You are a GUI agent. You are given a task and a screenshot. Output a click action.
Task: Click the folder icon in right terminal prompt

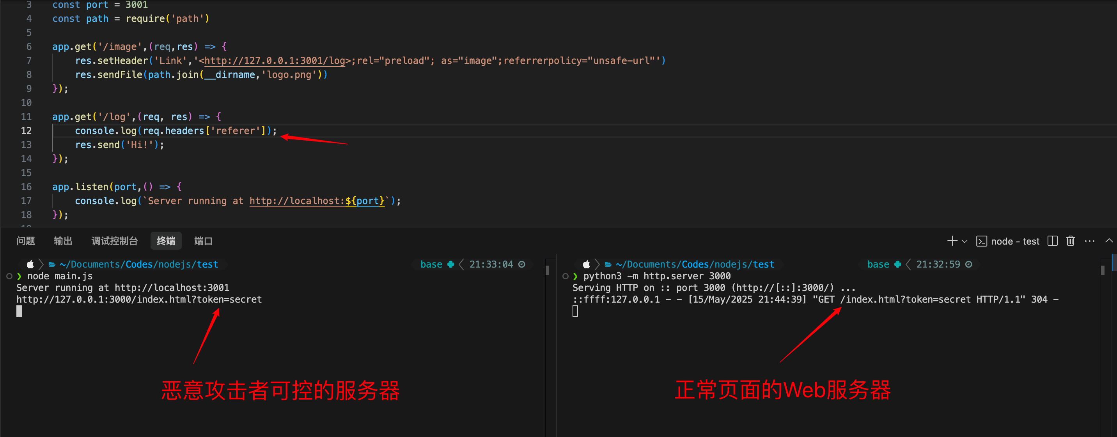608,264
